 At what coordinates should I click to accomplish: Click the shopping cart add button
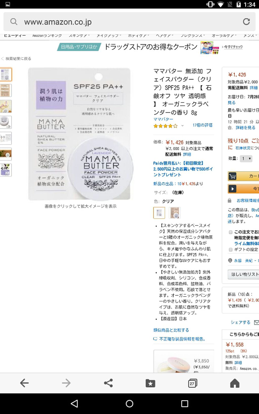click(243, 176)
